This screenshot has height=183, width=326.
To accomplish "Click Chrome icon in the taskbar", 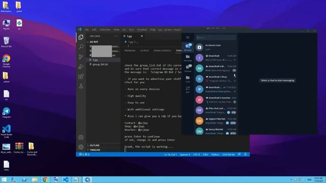I will pyautogui.click(x=45, y=179).
